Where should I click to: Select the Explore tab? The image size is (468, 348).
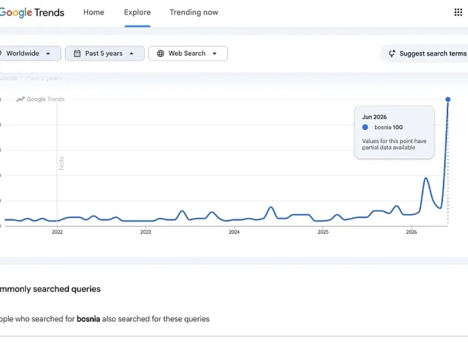point(137,12)
